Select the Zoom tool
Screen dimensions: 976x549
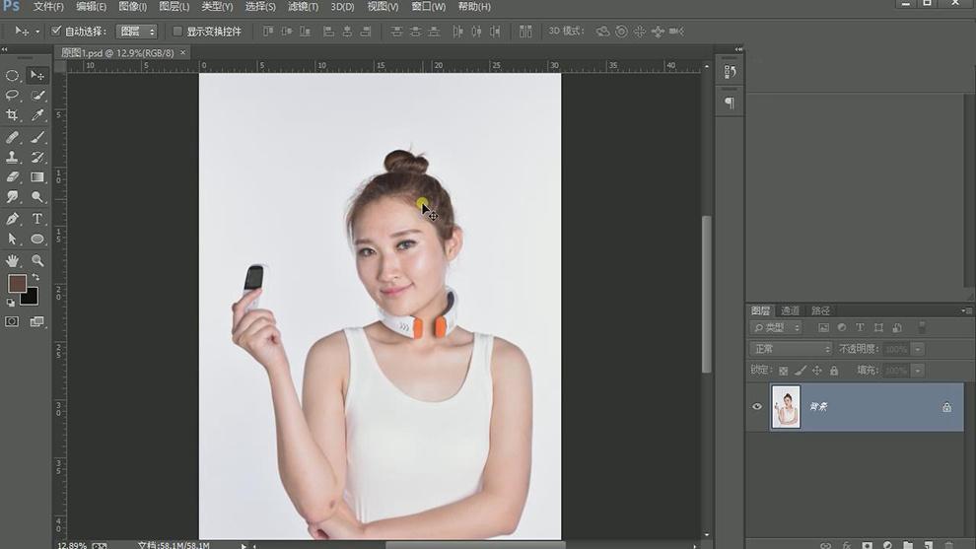click(x=37, y=261)
